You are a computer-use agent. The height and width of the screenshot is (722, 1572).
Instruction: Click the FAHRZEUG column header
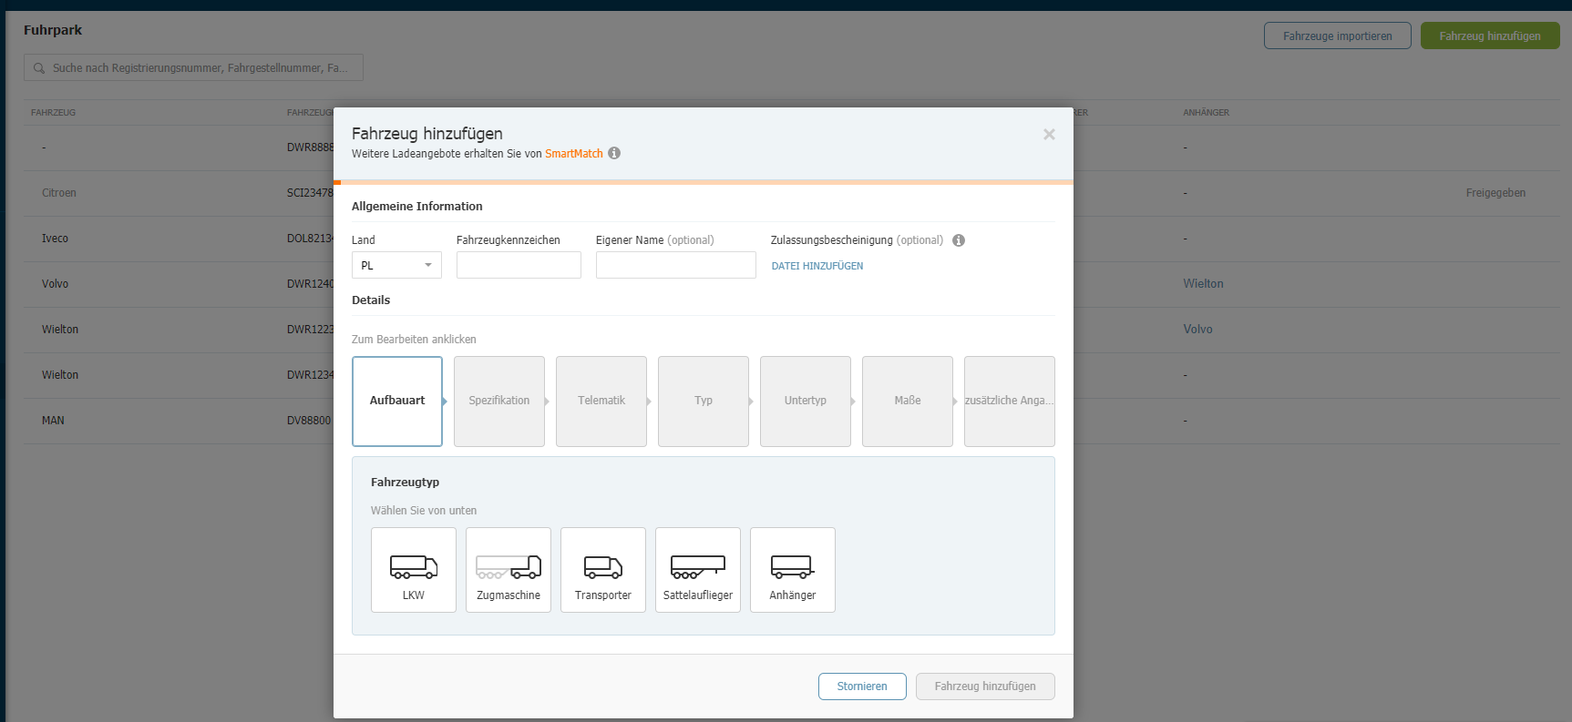click(53, 113)
